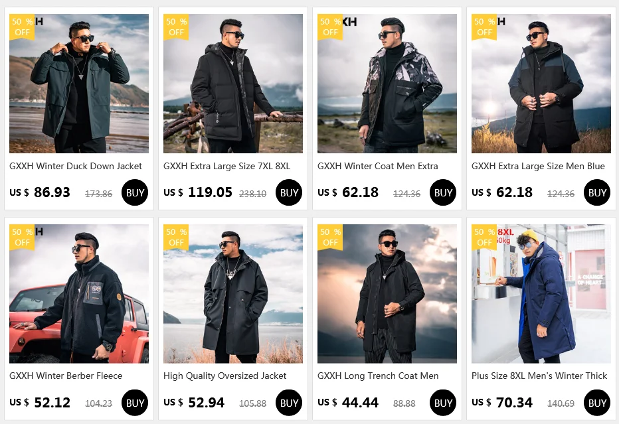Screen dimensions: 619x424
Task: Click the US $44.44 price
Action: click(348, 403)
